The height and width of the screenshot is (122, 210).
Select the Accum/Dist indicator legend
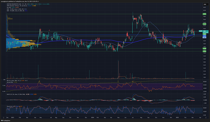12,82
